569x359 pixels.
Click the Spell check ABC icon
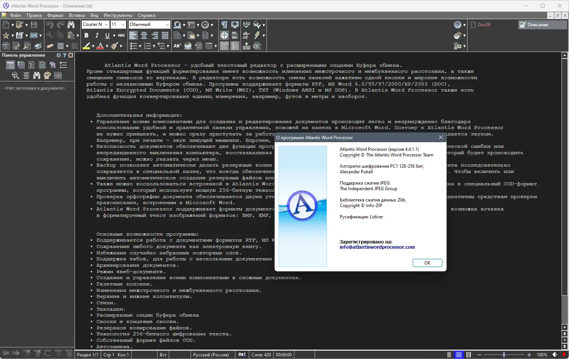pos(247,25)
